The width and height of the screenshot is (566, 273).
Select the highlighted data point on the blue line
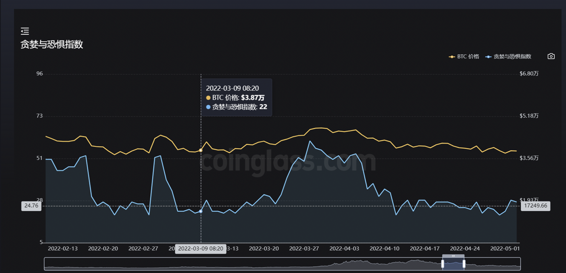click(x=200, y=211)
